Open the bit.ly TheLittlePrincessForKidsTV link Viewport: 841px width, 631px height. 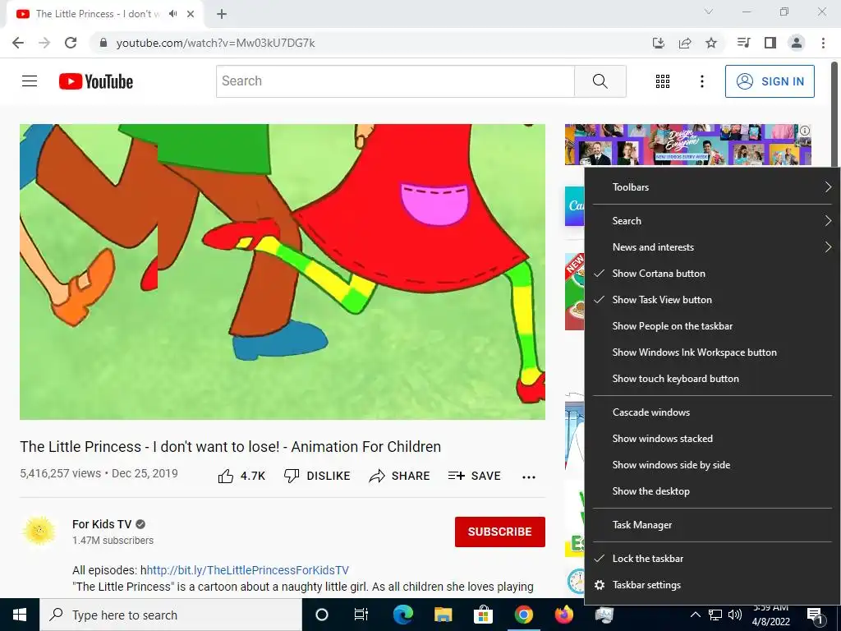(x=248, y=570)
